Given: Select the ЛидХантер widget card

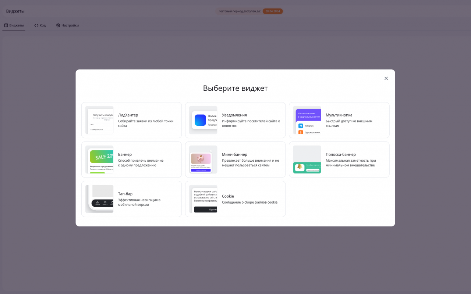Looking at the screenshot, I should point(131,120).
